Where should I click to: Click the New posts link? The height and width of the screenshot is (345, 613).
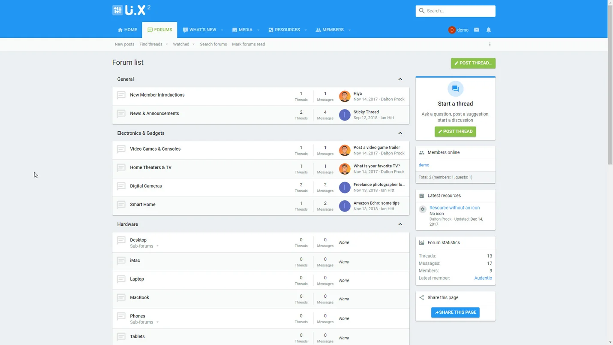[124, 44]
